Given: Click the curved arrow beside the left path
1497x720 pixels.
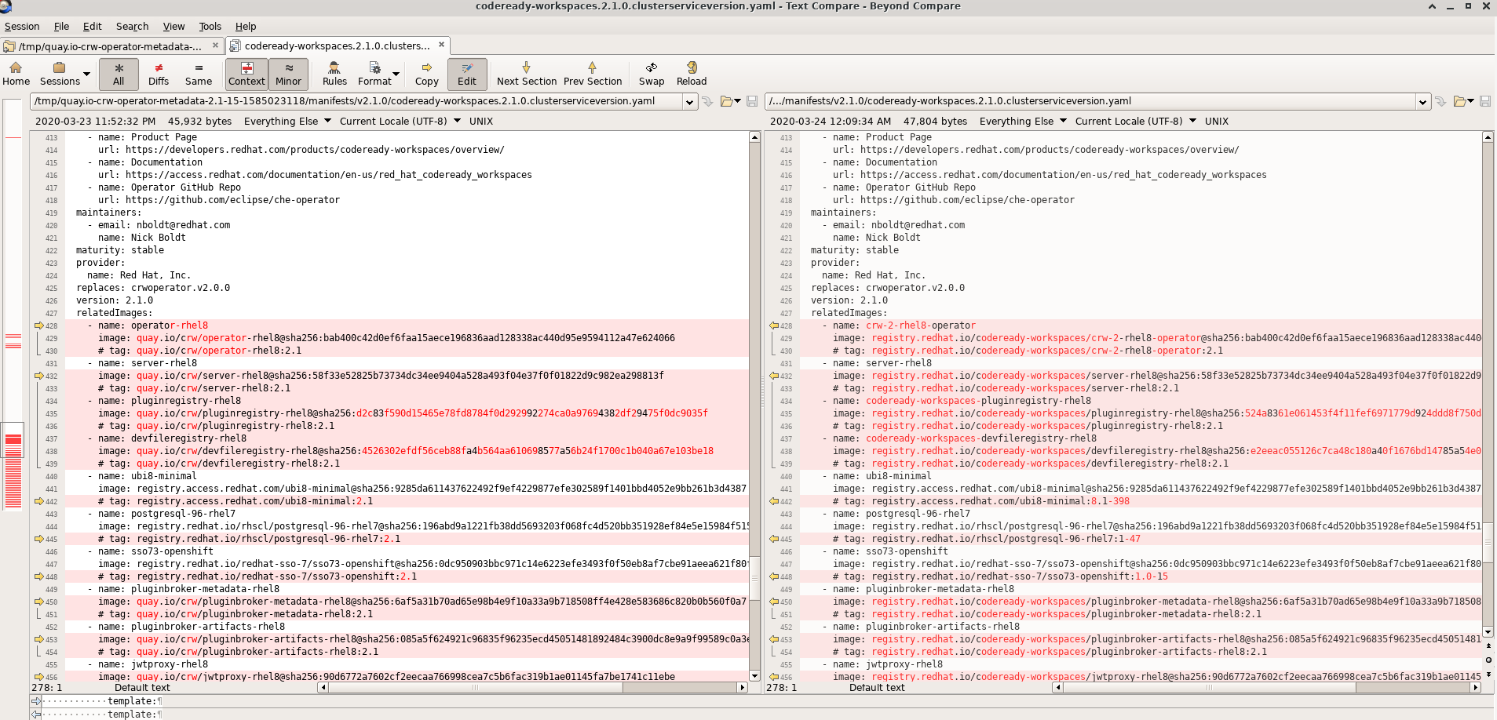Looking at the screenshot, I should (707, 101).
